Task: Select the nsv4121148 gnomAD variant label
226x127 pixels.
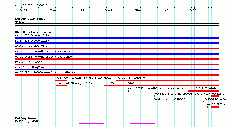Action: (182, 94)
